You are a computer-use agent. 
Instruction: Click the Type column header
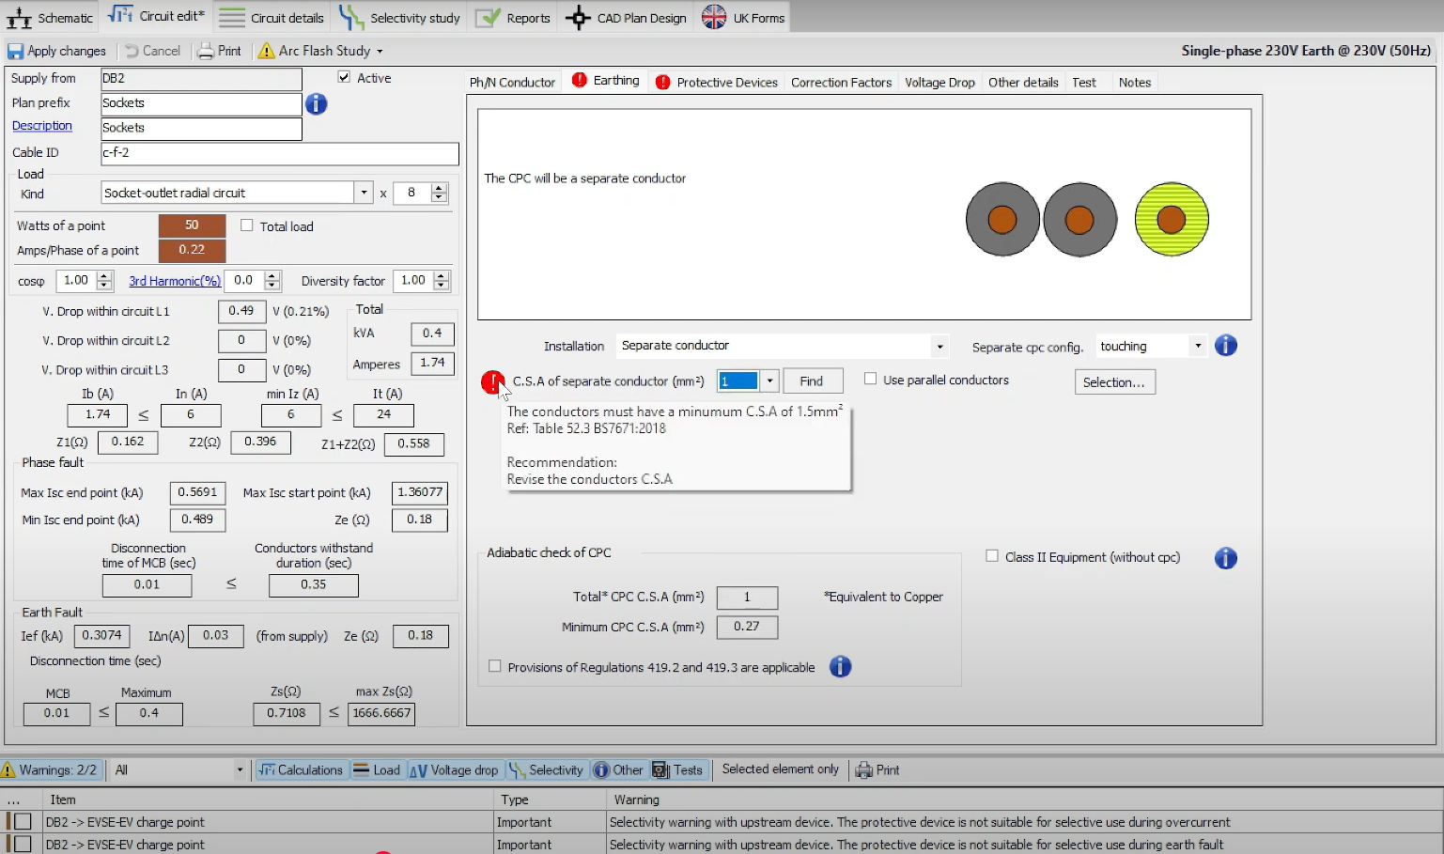(550, 800)
